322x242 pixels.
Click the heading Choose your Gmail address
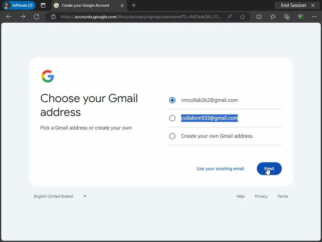pyautogui.click(x=89, y=105)
